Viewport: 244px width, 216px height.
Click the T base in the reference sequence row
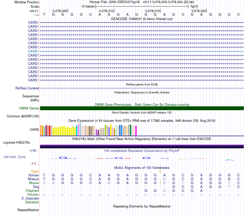(x=44, y=14)
